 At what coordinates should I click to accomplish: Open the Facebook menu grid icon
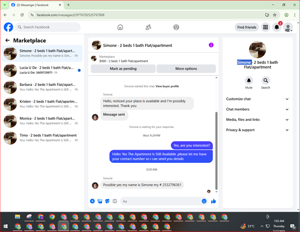coord(265,27)
